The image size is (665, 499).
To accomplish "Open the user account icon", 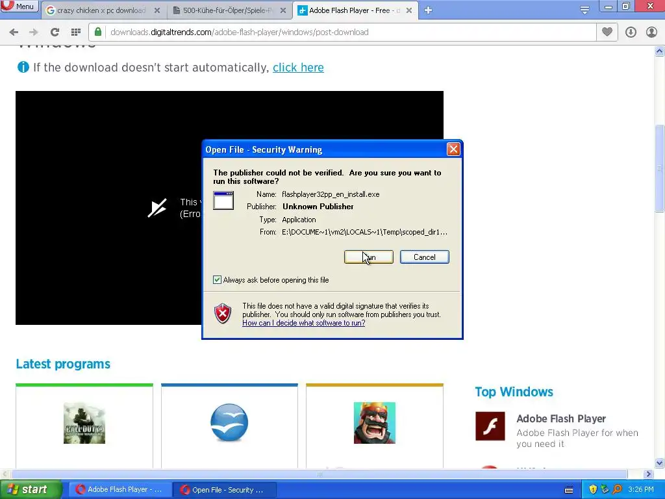I will tap(651, 32).
